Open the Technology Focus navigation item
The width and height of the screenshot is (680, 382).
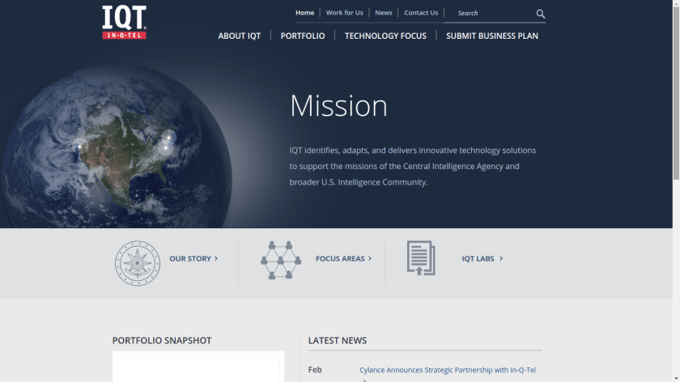385,36
